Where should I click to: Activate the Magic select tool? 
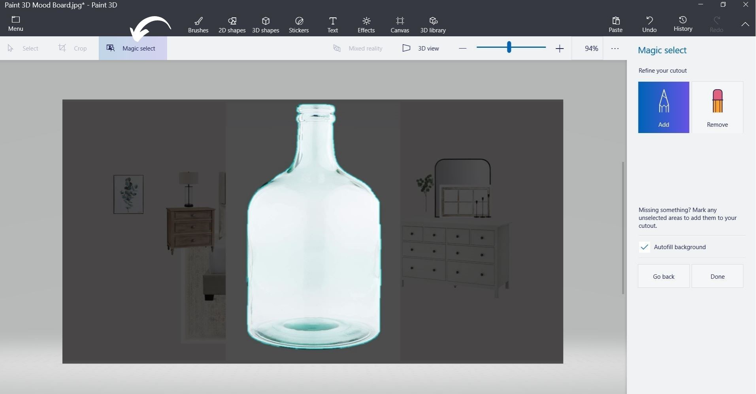coord(133,48)
